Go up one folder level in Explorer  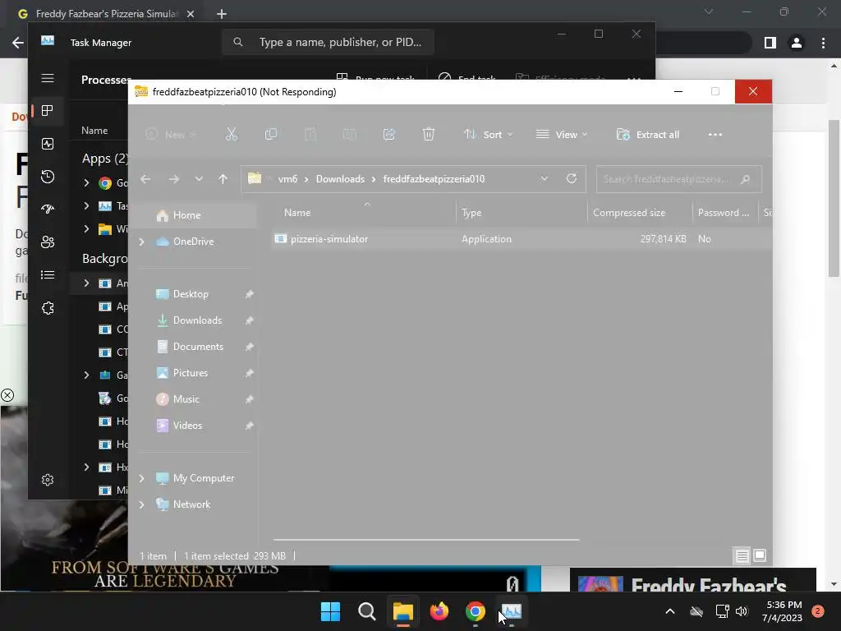click(223, 179)
